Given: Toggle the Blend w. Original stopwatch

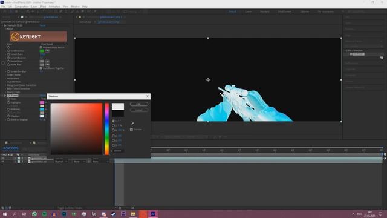Looking at the screenshot, I should pyautogui.click(x=8, y=120).
